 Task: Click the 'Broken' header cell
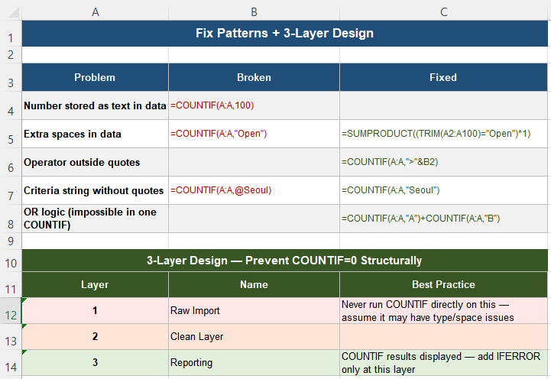[x=254, y=77]
